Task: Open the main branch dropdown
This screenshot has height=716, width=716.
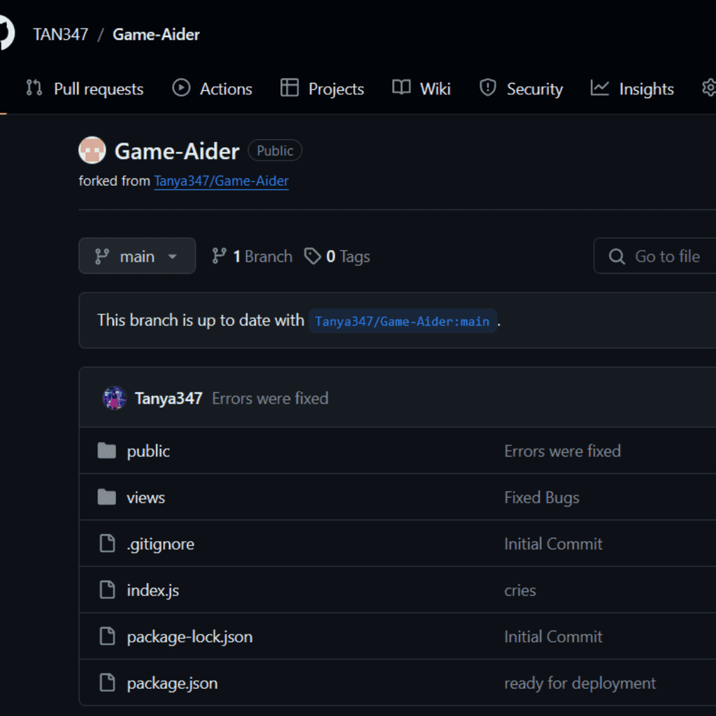Action: [x=137, y=256]
